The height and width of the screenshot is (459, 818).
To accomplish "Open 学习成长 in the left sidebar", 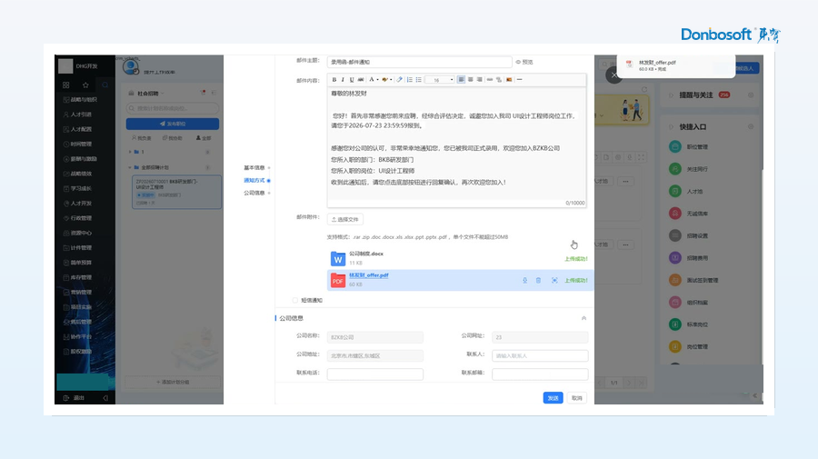I will pyautogui.click(x=81, y=189).
